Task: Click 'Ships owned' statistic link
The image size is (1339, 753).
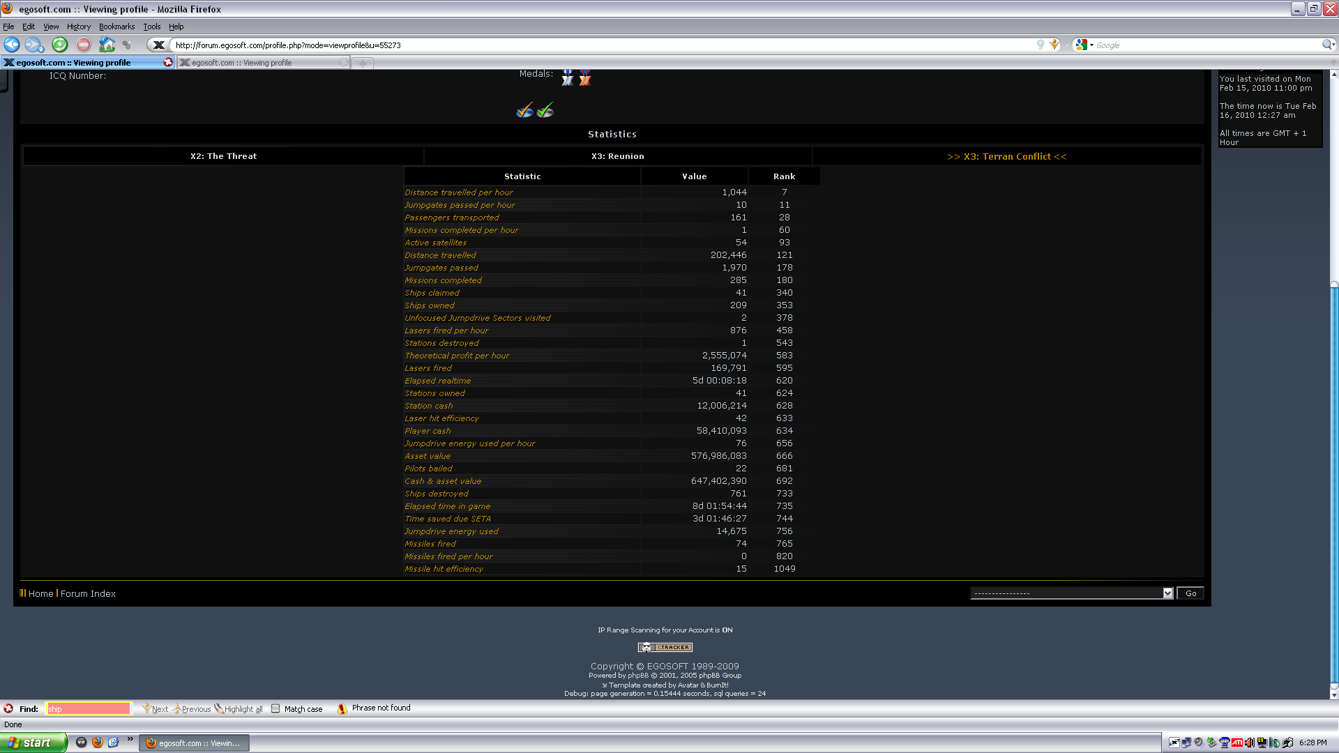Action: [x=430, y=305]
